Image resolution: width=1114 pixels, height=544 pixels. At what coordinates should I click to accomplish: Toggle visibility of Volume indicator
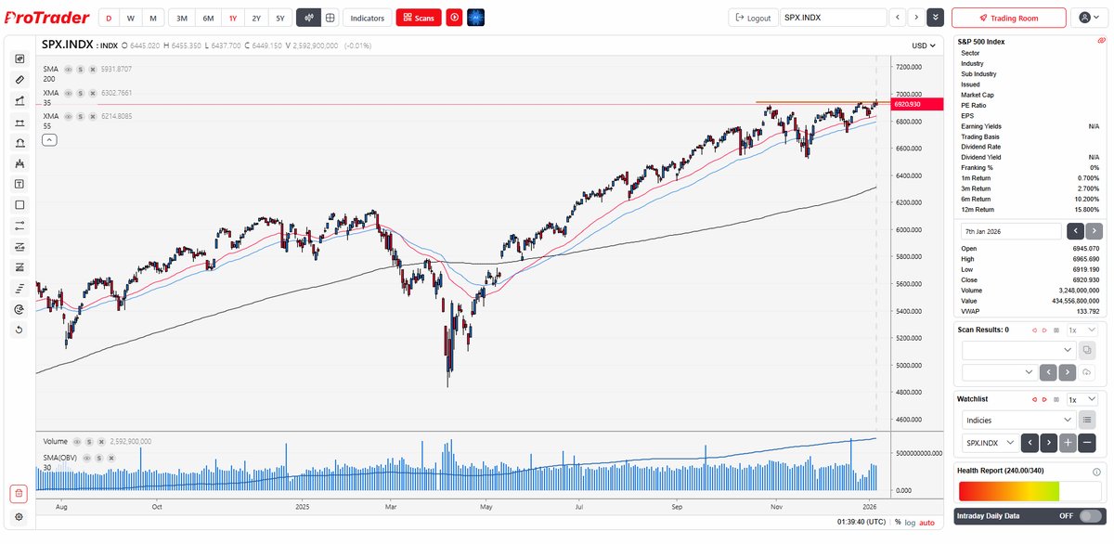(78, 442)
